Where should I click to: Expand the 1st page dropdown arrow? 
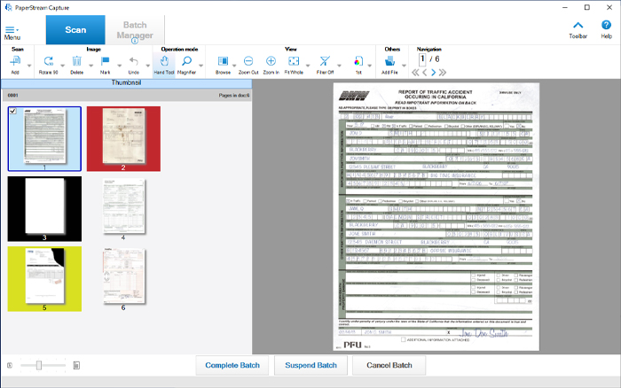pyautogui.click(x=370, y=66)
